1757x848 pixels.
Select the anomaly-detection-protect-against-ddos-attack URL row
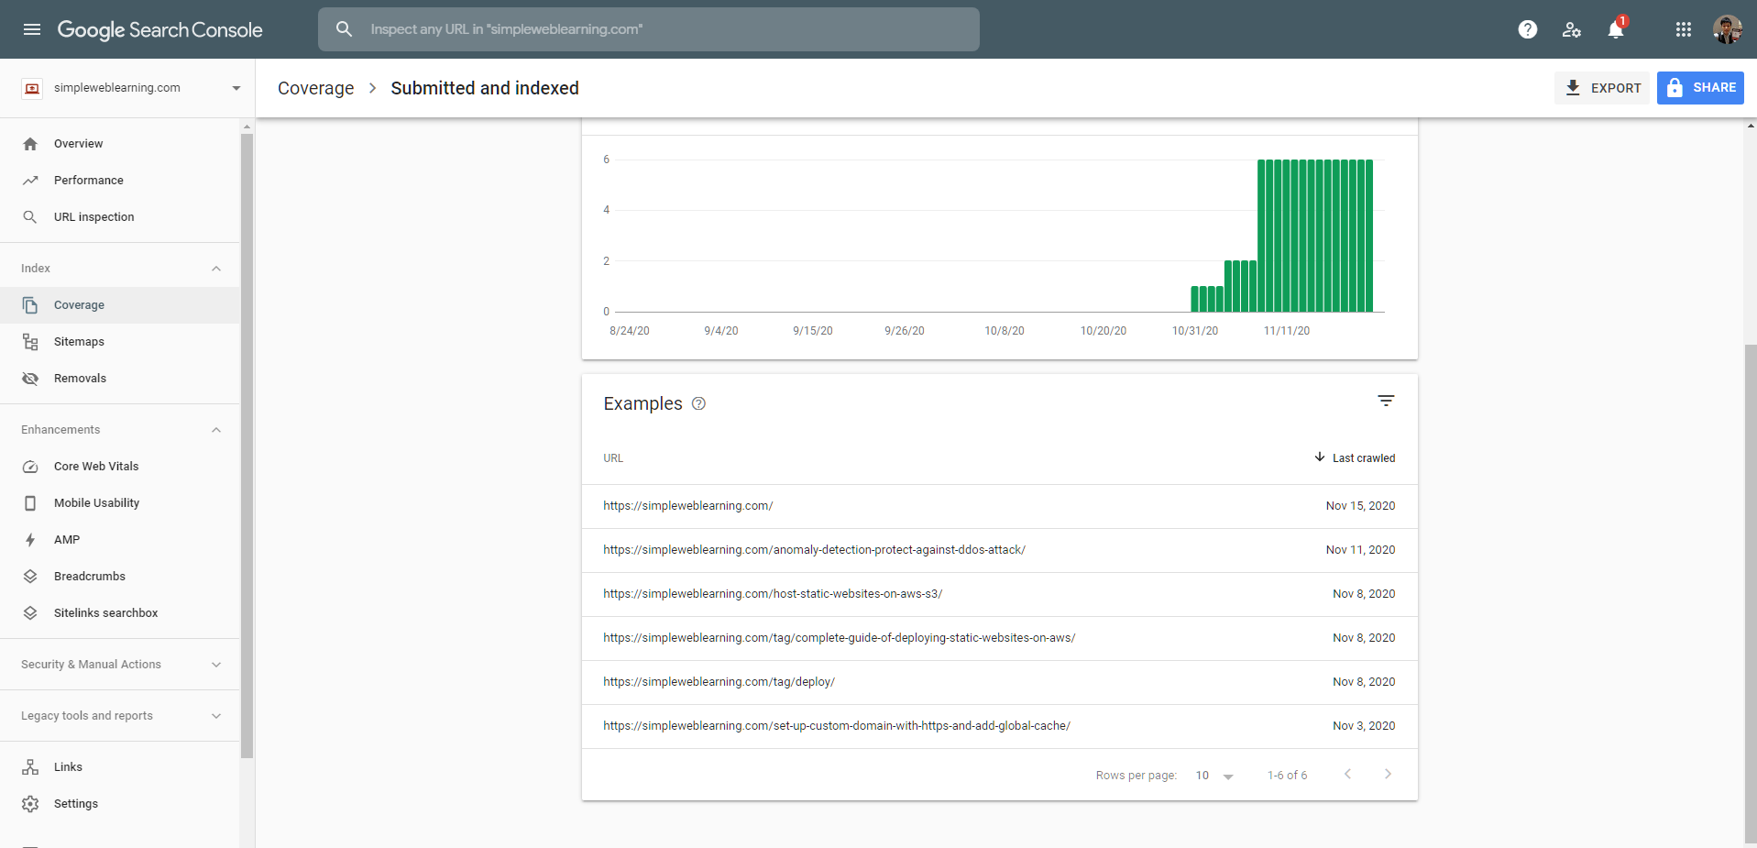(x=1000, y=550)
